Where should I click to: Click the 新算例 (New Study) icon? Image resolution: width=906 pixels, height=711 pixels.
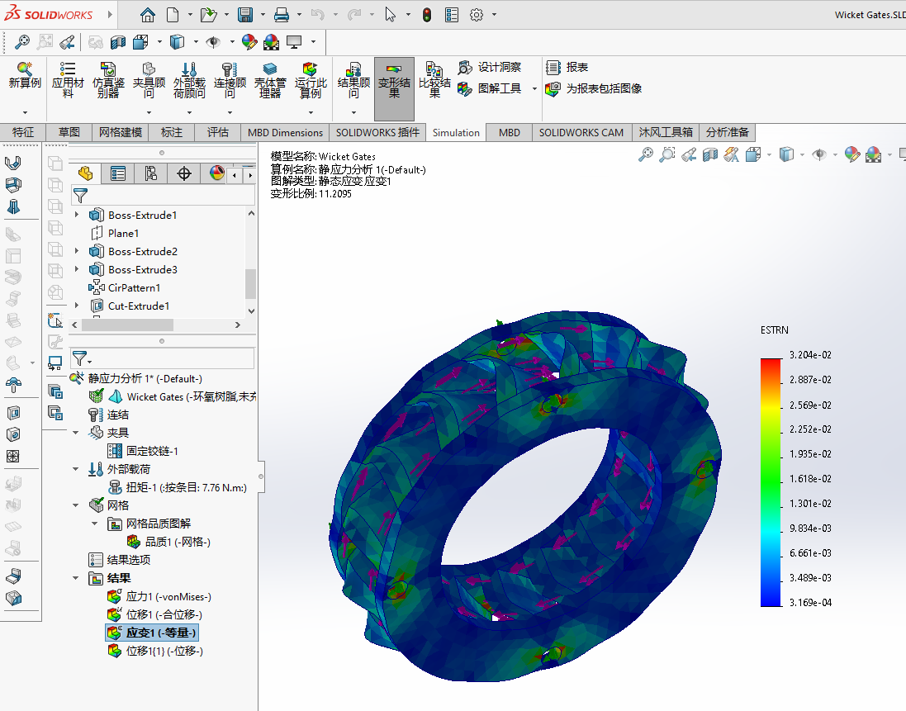(25, 77)
